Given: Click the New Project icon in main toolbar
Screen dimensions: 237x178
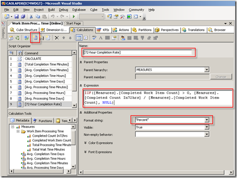Looking at the screenshot, I should (7, 16).
